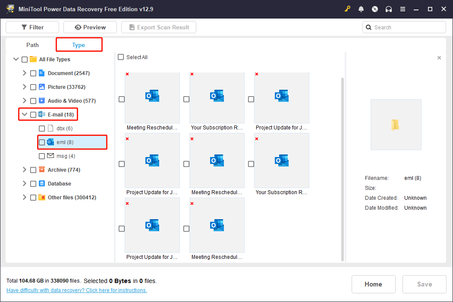Click the Picture type icon in tree
This screenshot has width=453, height=302.
click(x=41, y=87)
